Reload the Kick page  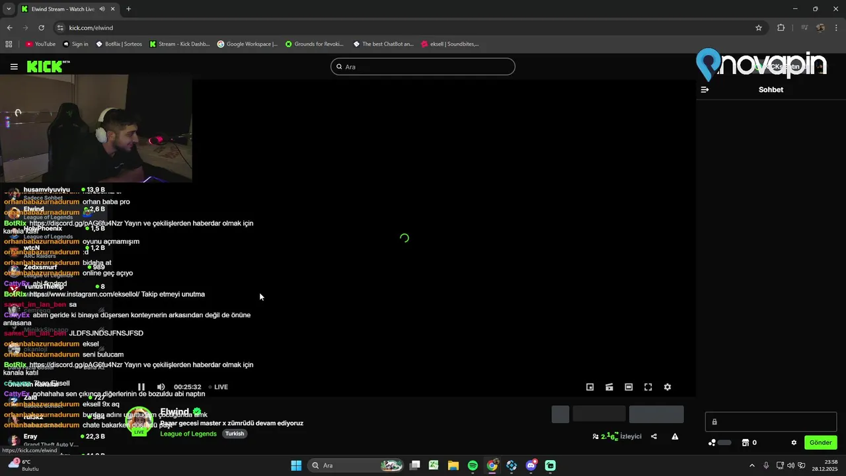(41, 28)
